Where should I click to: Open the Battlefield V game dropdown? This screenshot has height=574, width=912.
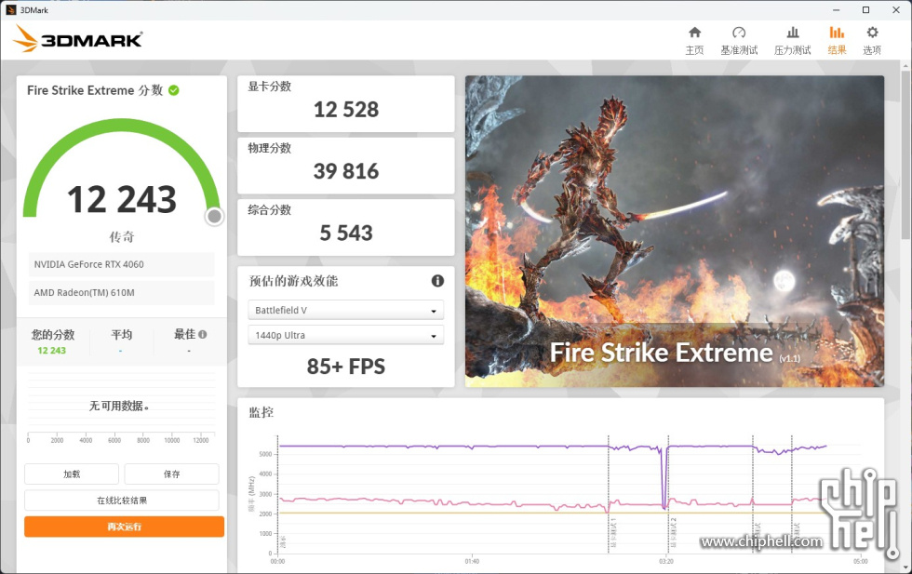point(345,310)
